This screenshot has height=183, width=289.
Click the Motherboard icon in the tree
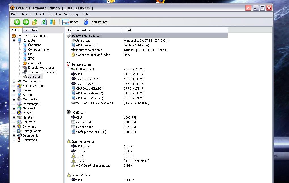19,81
